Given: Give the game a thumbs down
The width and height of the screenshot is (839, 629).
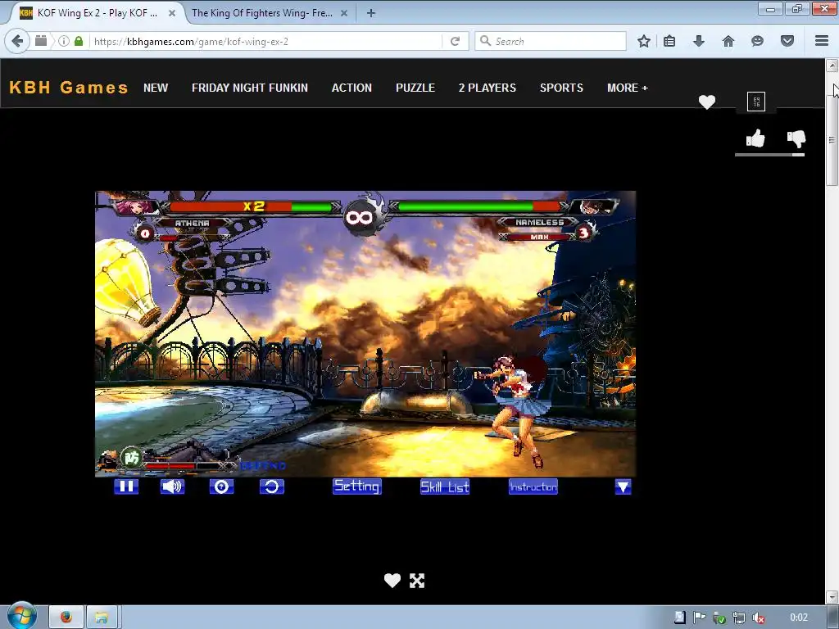Looking at the screenshot, I should click(796, 139).
